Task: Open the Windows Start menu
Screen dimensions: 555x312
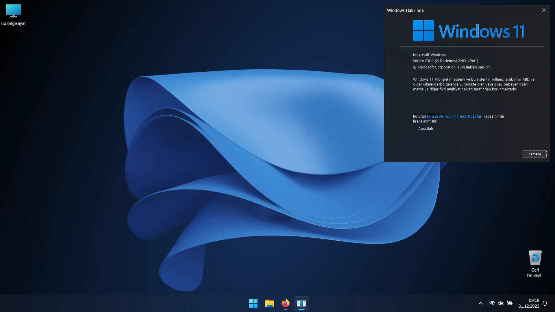Action: (253, 303)
